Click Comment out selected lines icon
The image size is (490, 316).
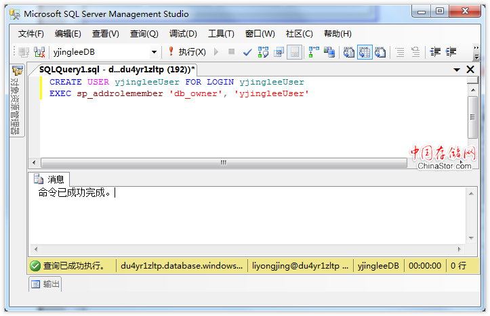click(400, 52)
